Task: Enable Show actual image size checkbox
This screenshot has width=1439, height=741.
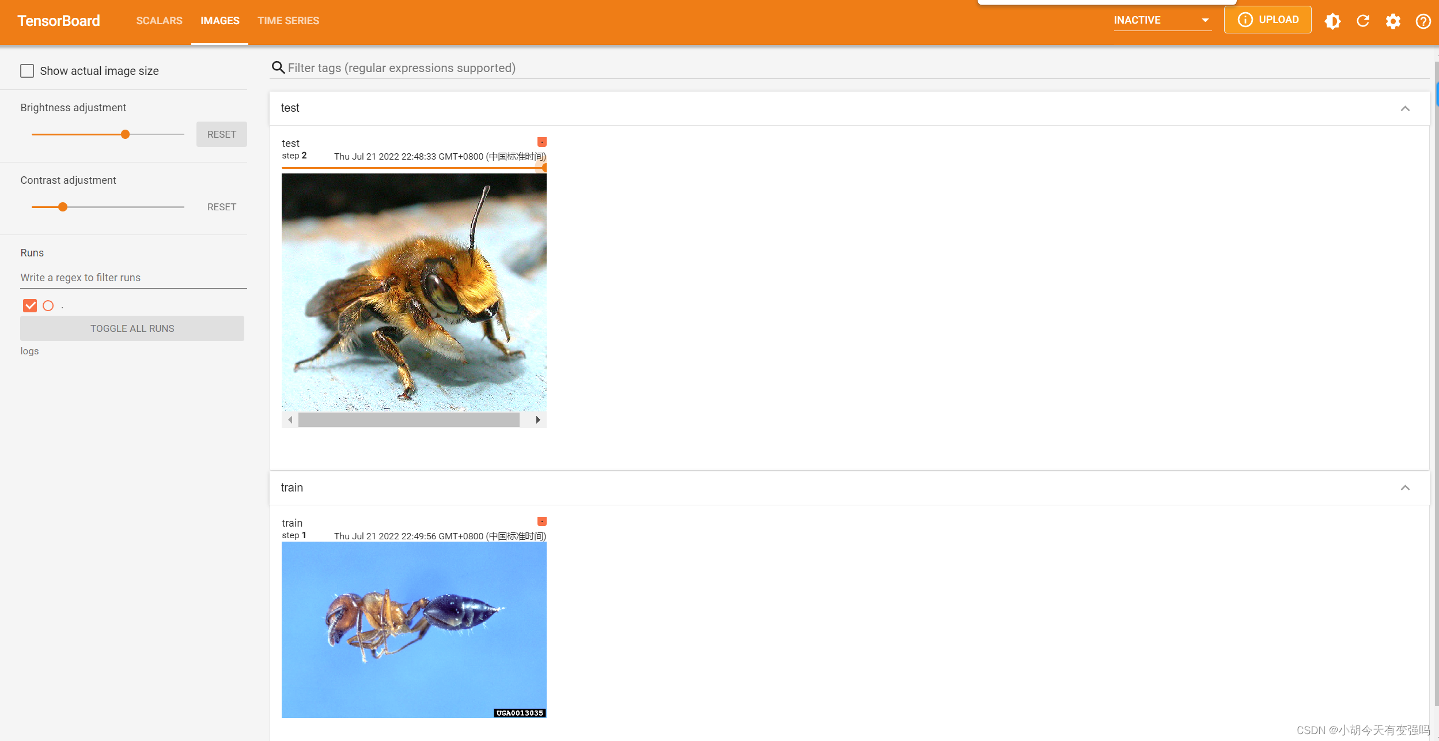Action: click(x=27, y=71)
